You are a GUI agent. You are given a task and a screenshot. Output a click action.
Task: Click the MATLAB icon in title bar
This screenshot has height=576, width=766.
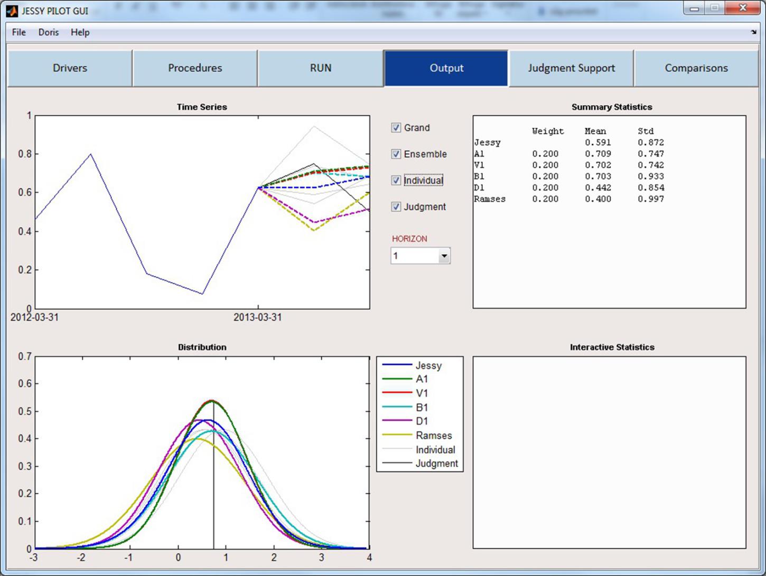[x=12, y=11]
